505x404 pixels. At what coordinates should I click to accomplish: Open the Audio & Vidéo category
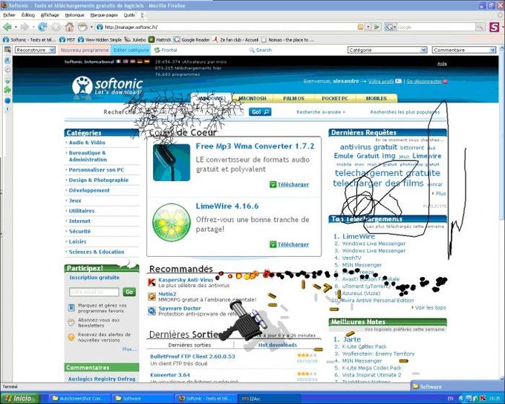coord(87,143)
